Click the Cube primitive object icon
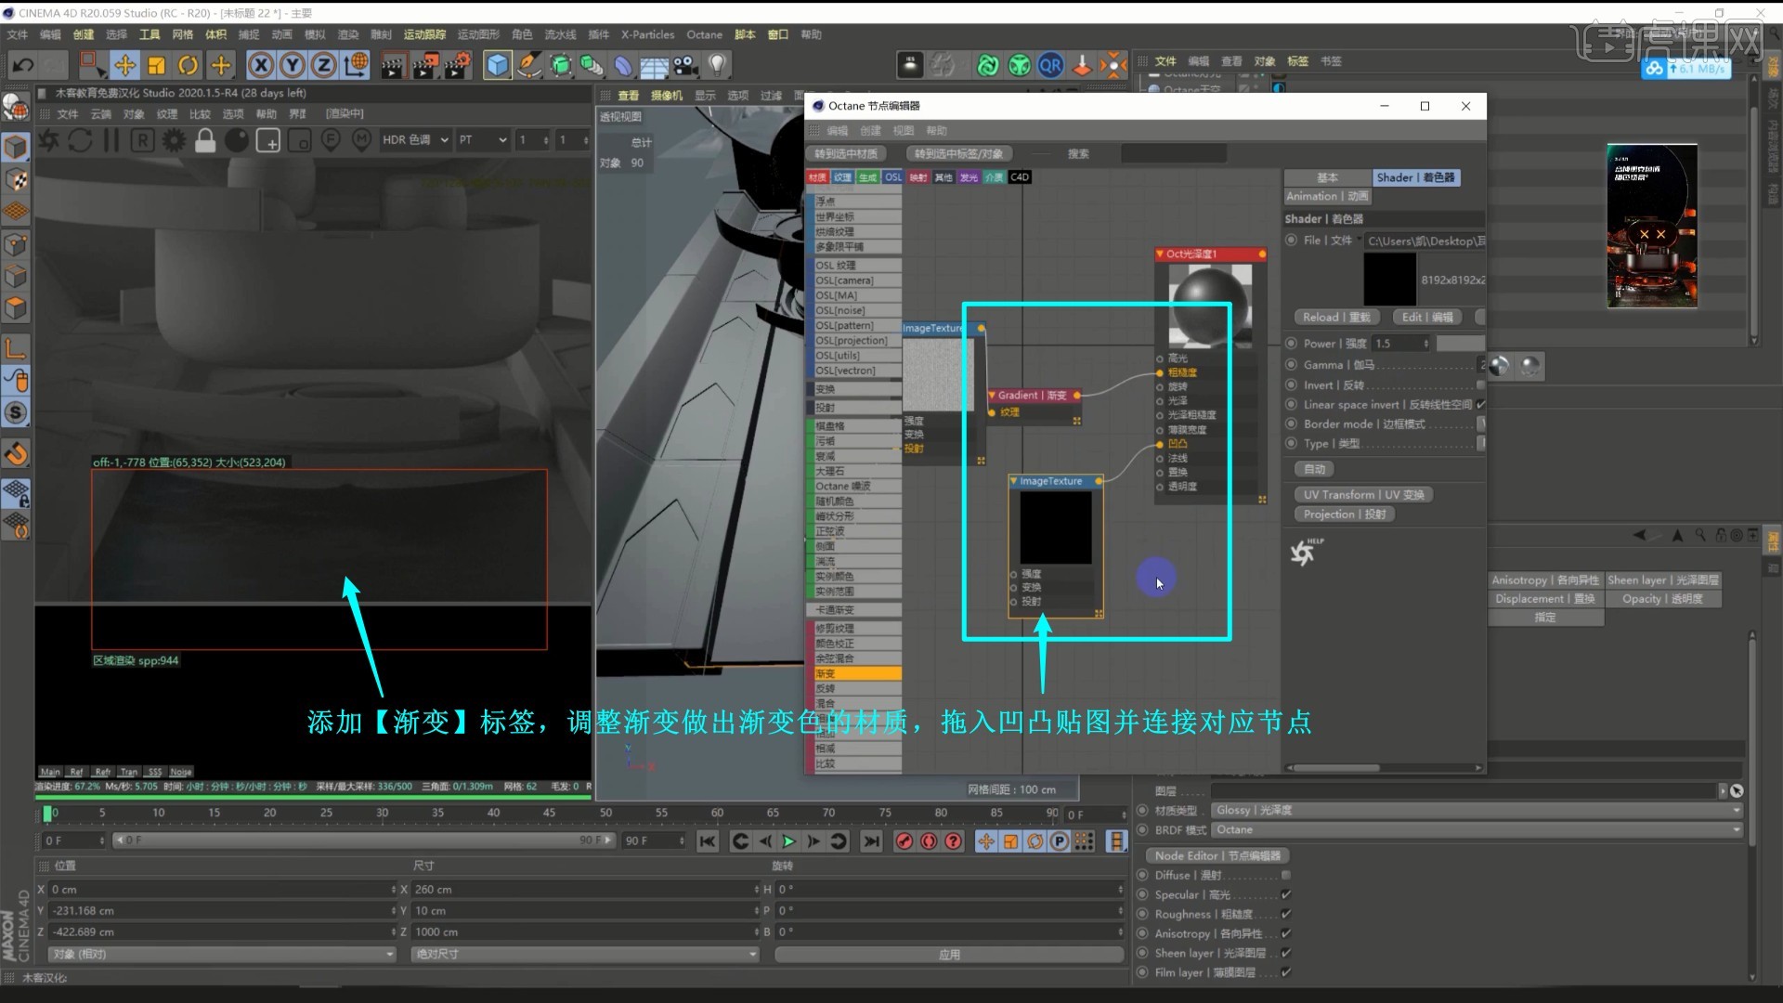 (x=498, y=65)
